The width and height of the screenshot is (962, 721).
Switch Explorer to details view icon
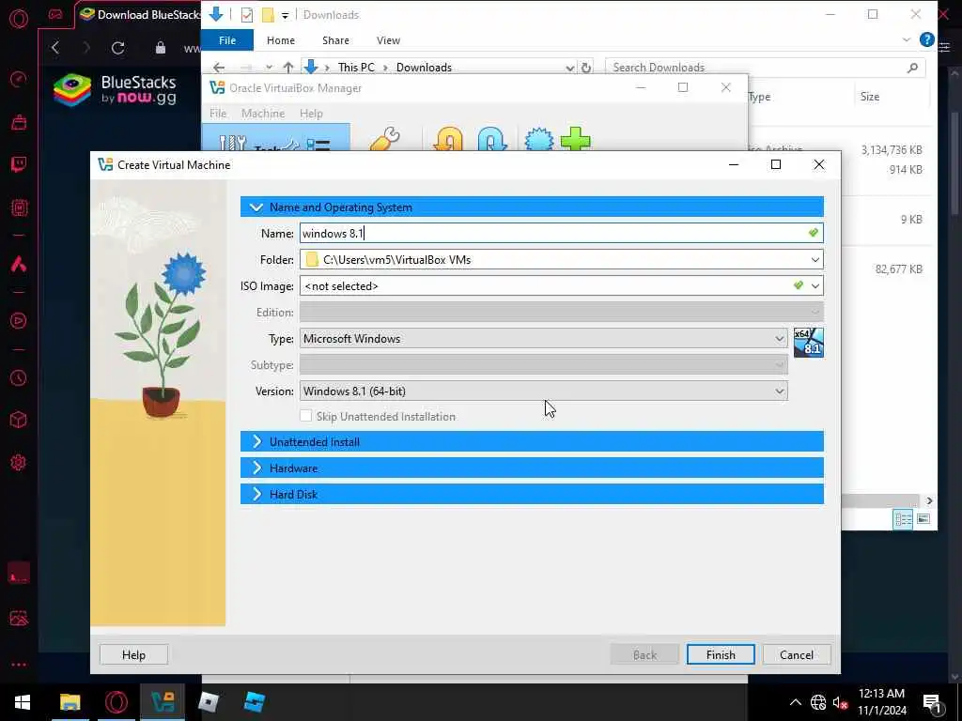click(x=903, y=519)
